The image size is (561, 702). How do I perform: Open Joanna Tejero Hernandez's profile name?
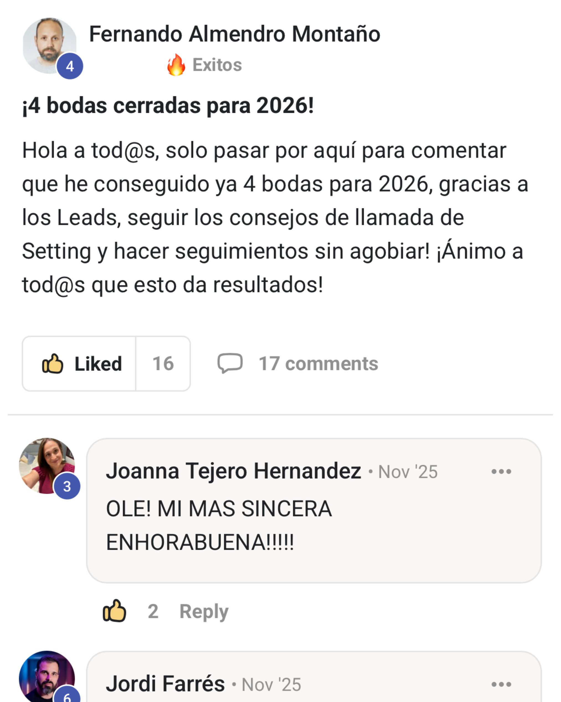[x=234, y=471]
